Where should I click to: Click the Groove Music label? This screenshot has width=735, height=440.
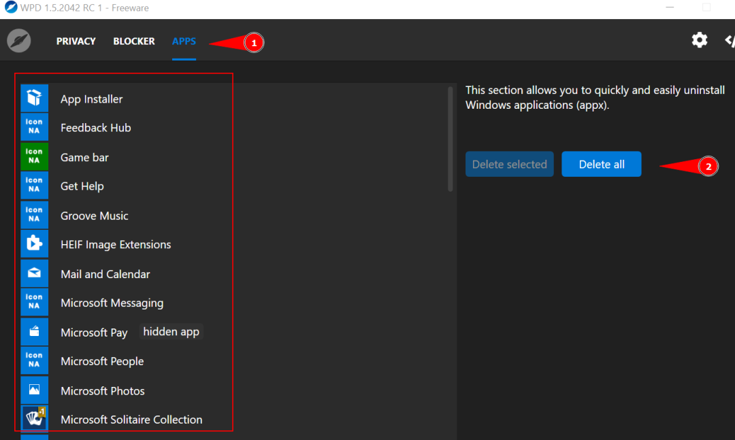94,216
